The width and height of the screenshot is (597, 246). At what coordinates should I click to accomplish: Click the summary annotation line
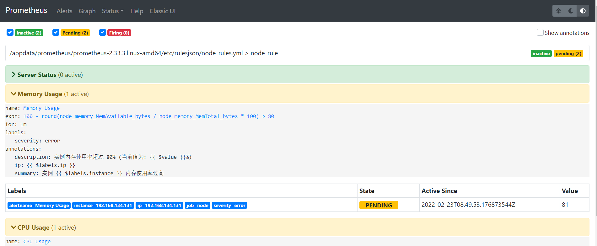[89, 173]
